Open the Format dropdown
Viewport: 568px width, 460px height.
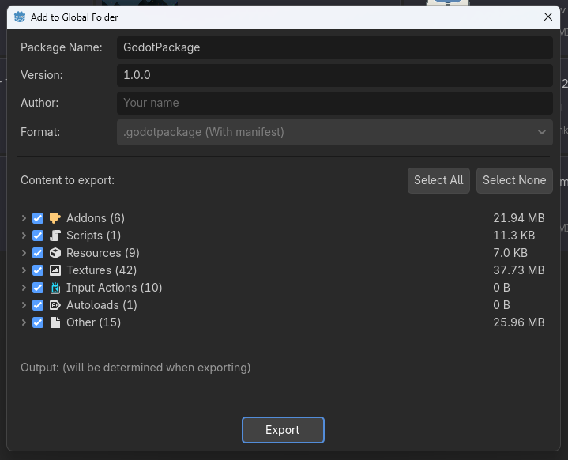tap(335, 132)
